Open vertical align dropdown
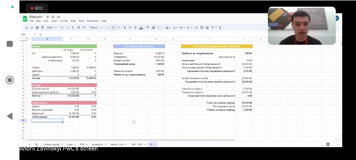356x160 pixels. coord(175,28)
